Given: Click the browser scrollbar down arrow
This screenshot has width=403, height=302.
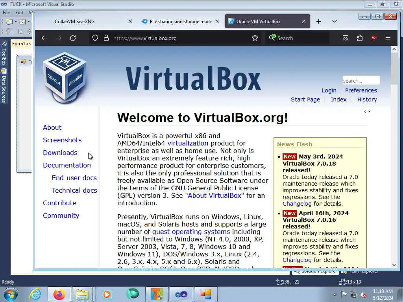Looking at the screenshot, I should click(394, 265).
